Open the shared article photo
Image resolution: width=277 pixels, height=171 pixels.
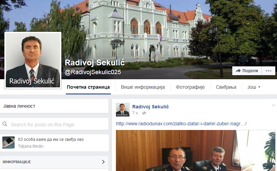pyautogui.click(x=195, y=151)
